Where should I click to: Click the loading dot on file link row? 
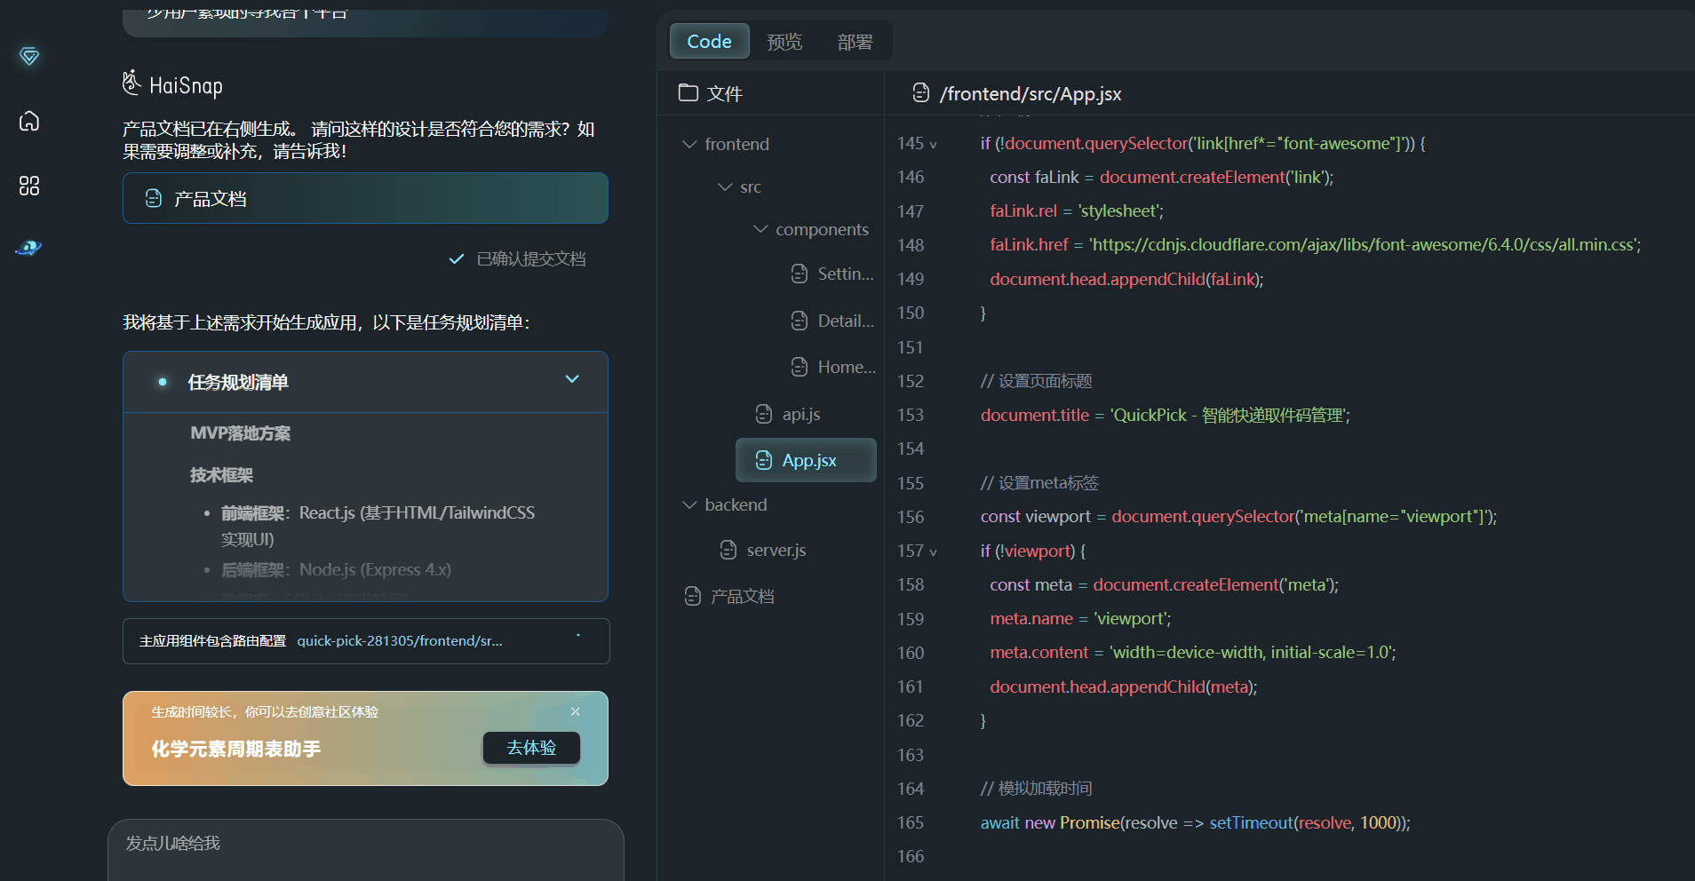click(578, 635)
